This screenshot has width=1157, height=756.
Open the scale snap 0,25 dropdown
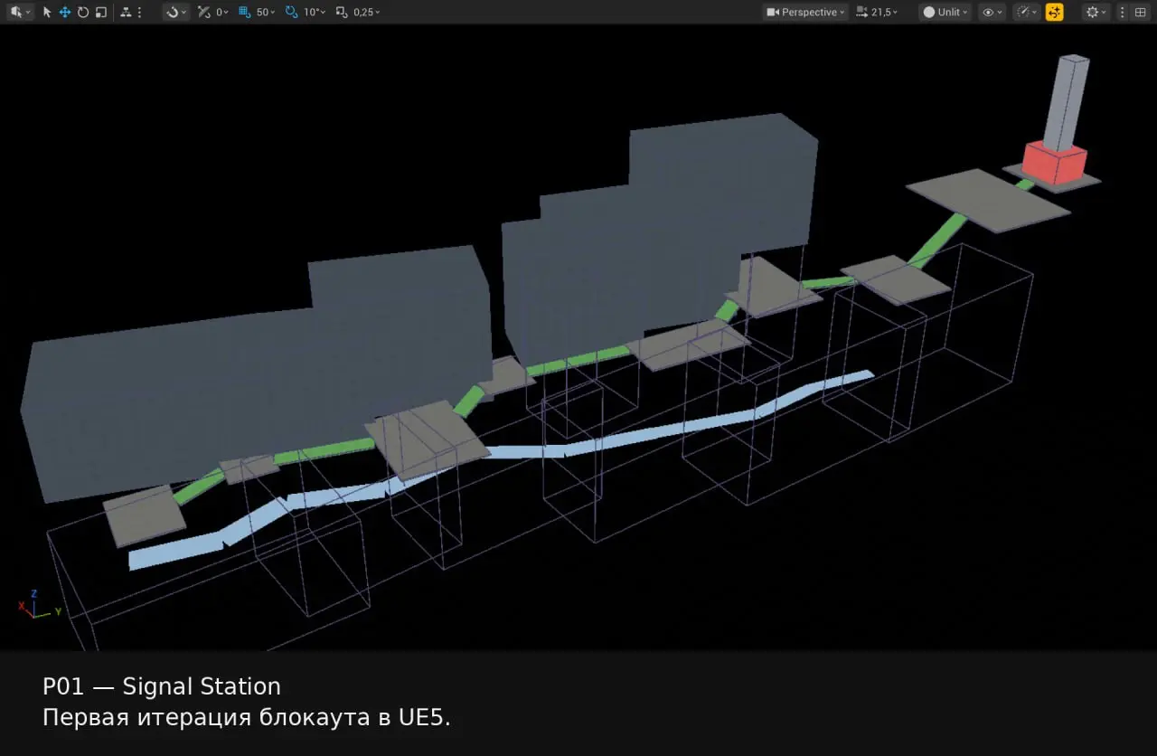(x=366, y=13)
